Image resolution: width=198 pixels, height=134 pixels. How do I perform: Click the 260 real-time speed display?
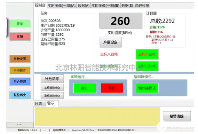[x=121, y=21]
